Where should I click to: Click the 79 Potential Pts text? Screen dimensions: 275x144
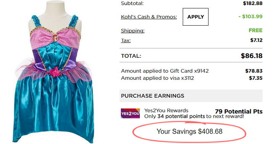coord(238,112)
